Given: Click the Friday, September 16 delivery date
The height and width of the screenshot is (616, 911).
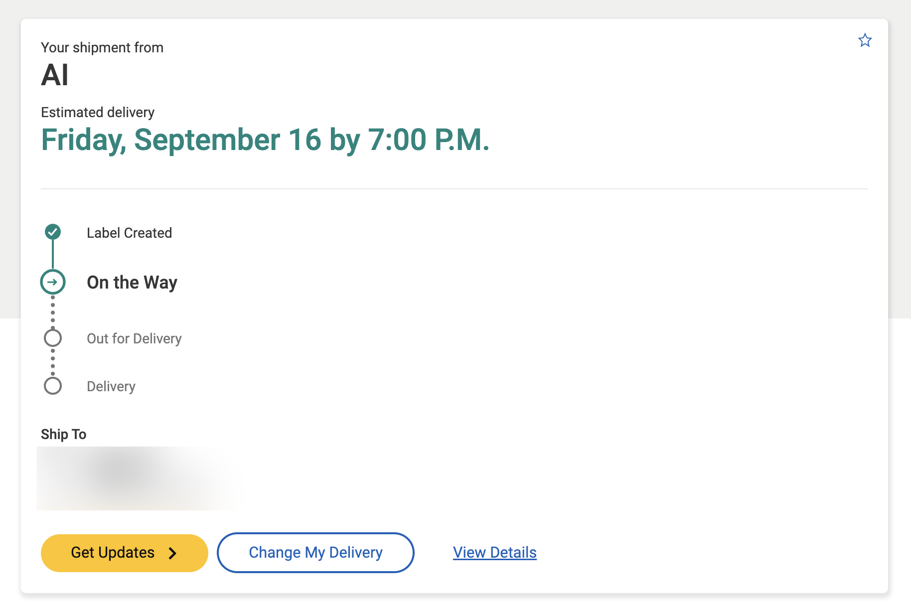Looking at the screenshot, I should [265, 140].
